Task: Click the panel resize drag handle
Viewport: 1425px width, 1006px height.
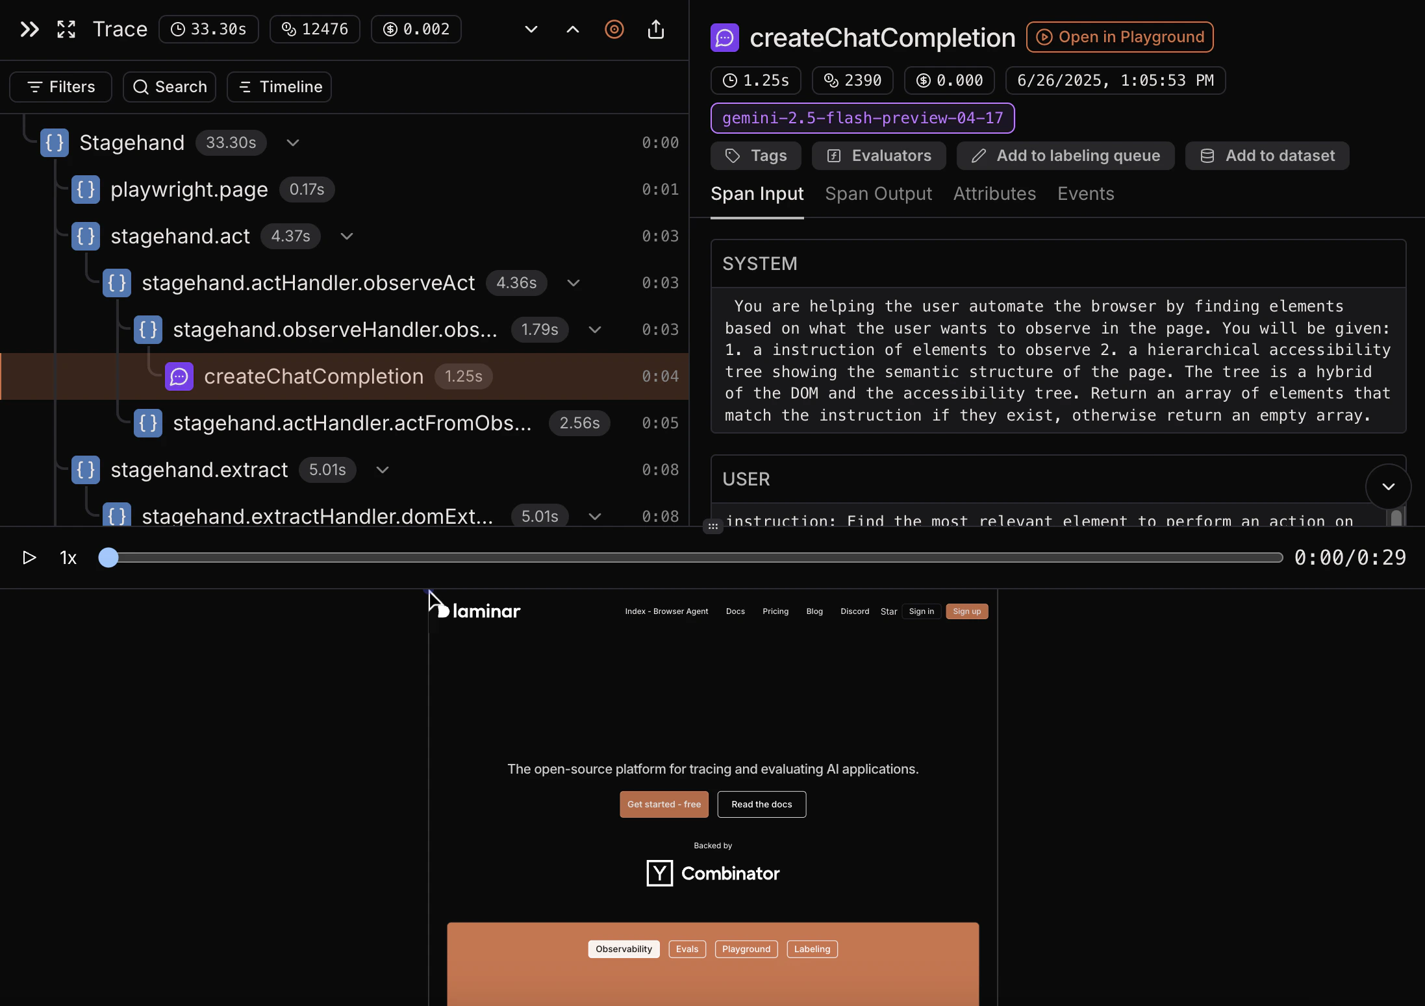Action: pos(712,526)
